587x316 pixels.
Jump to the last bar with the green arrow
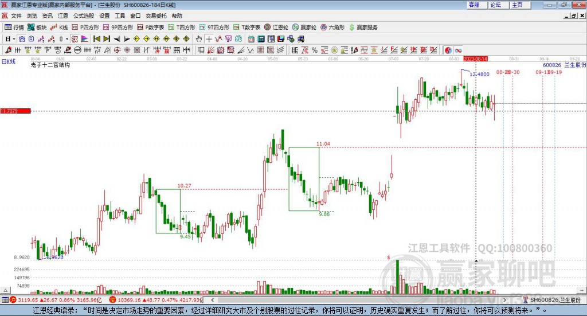click(107, 39)
